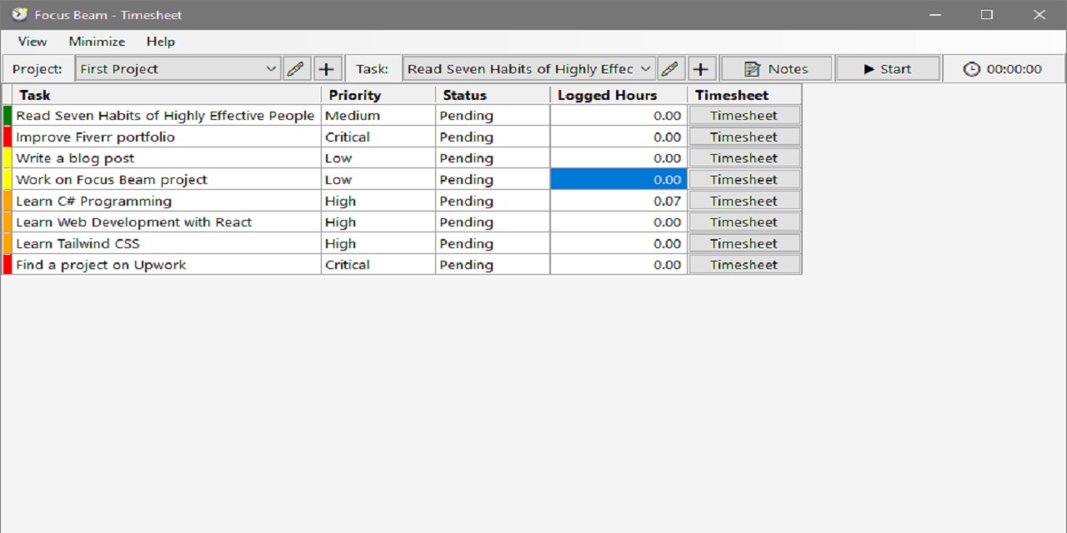The width and height of the screenshot is (1067, 533).
Task: Open Timesheet for Learn Tailwind CSS
Action: point(744,243)
